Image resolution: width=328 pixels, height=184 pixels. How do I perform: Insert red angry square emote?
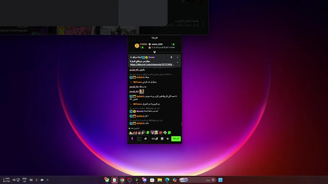161,133
